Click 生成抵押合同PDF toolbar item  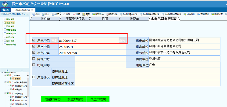[150, 14]
